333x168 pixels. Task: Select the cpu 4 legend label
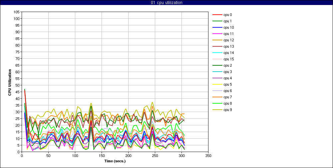228,78
